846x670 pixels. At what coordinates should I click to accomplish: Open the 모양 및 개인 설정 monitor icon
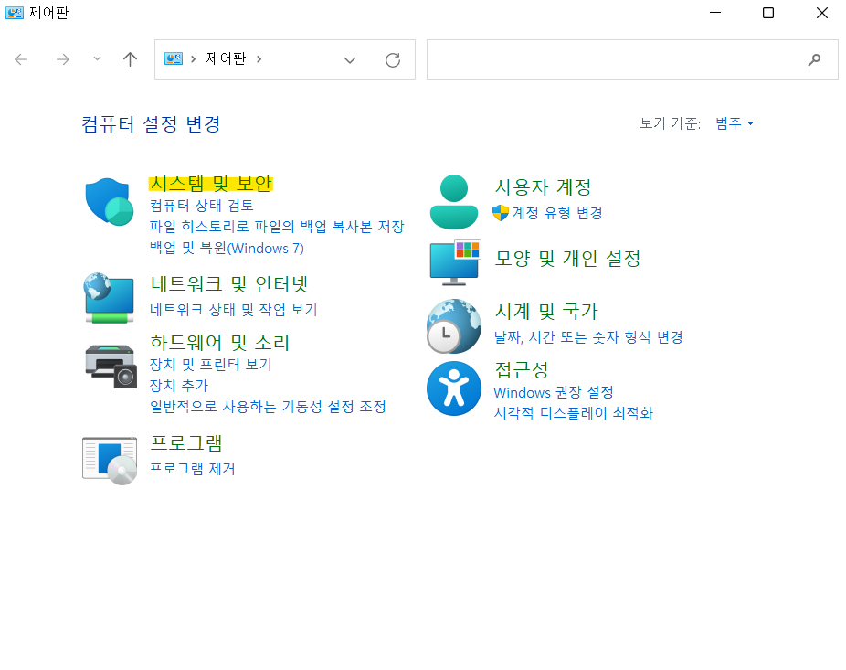455,262
